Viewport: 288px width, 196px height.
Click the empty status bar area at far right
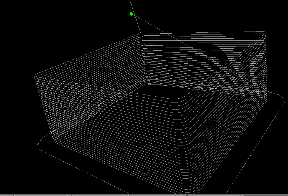tap(266, 195)
